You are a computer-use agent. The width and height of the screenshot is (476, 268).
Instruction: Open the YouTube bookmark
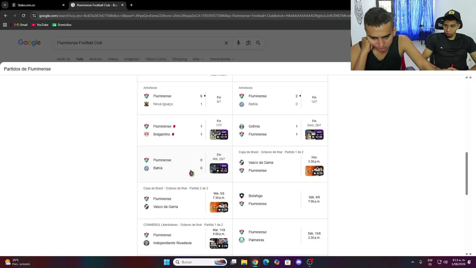pos(40,25)
